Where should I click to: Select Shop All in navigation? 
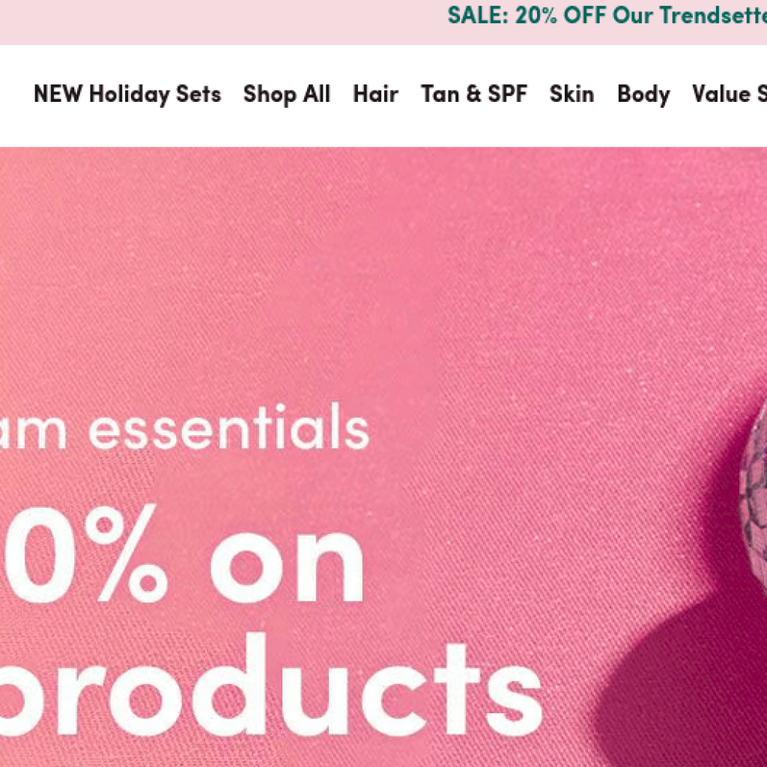pos(287,94)
